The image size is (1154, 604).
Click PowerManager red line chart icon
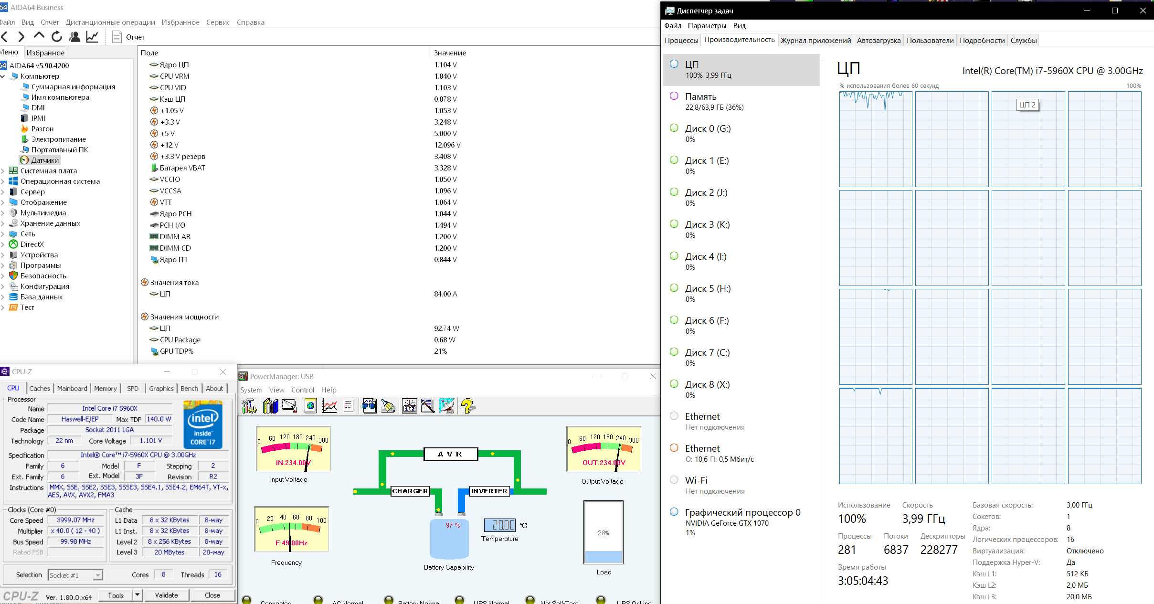pos(329,406)
